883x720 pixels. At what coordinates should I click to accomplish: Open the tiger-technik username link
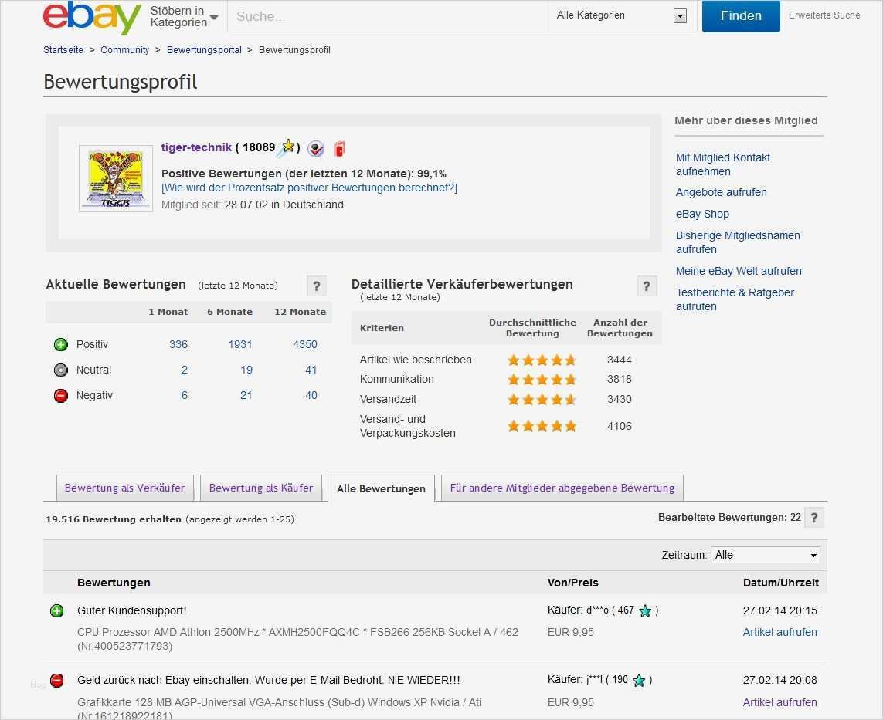click(196, 147)
